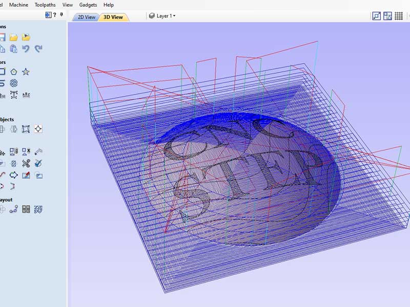The width and height of the screenshot is (410, 307).
Task: Click the Redo arrow icon
Action: point(38,49)
